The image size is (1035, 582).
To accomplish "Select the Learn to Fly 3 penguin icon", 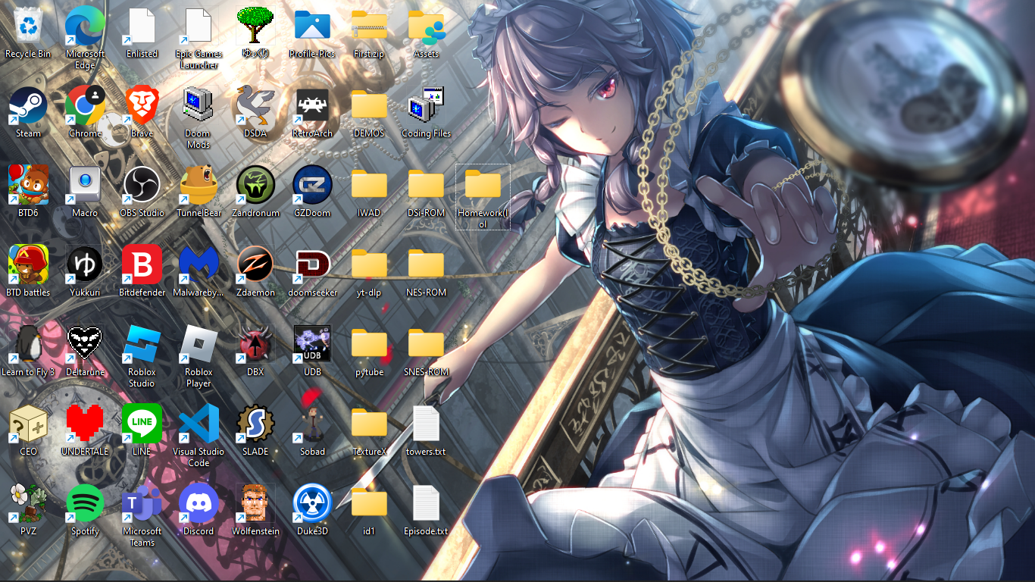I will pyautogui.click(x=28, y=345).
